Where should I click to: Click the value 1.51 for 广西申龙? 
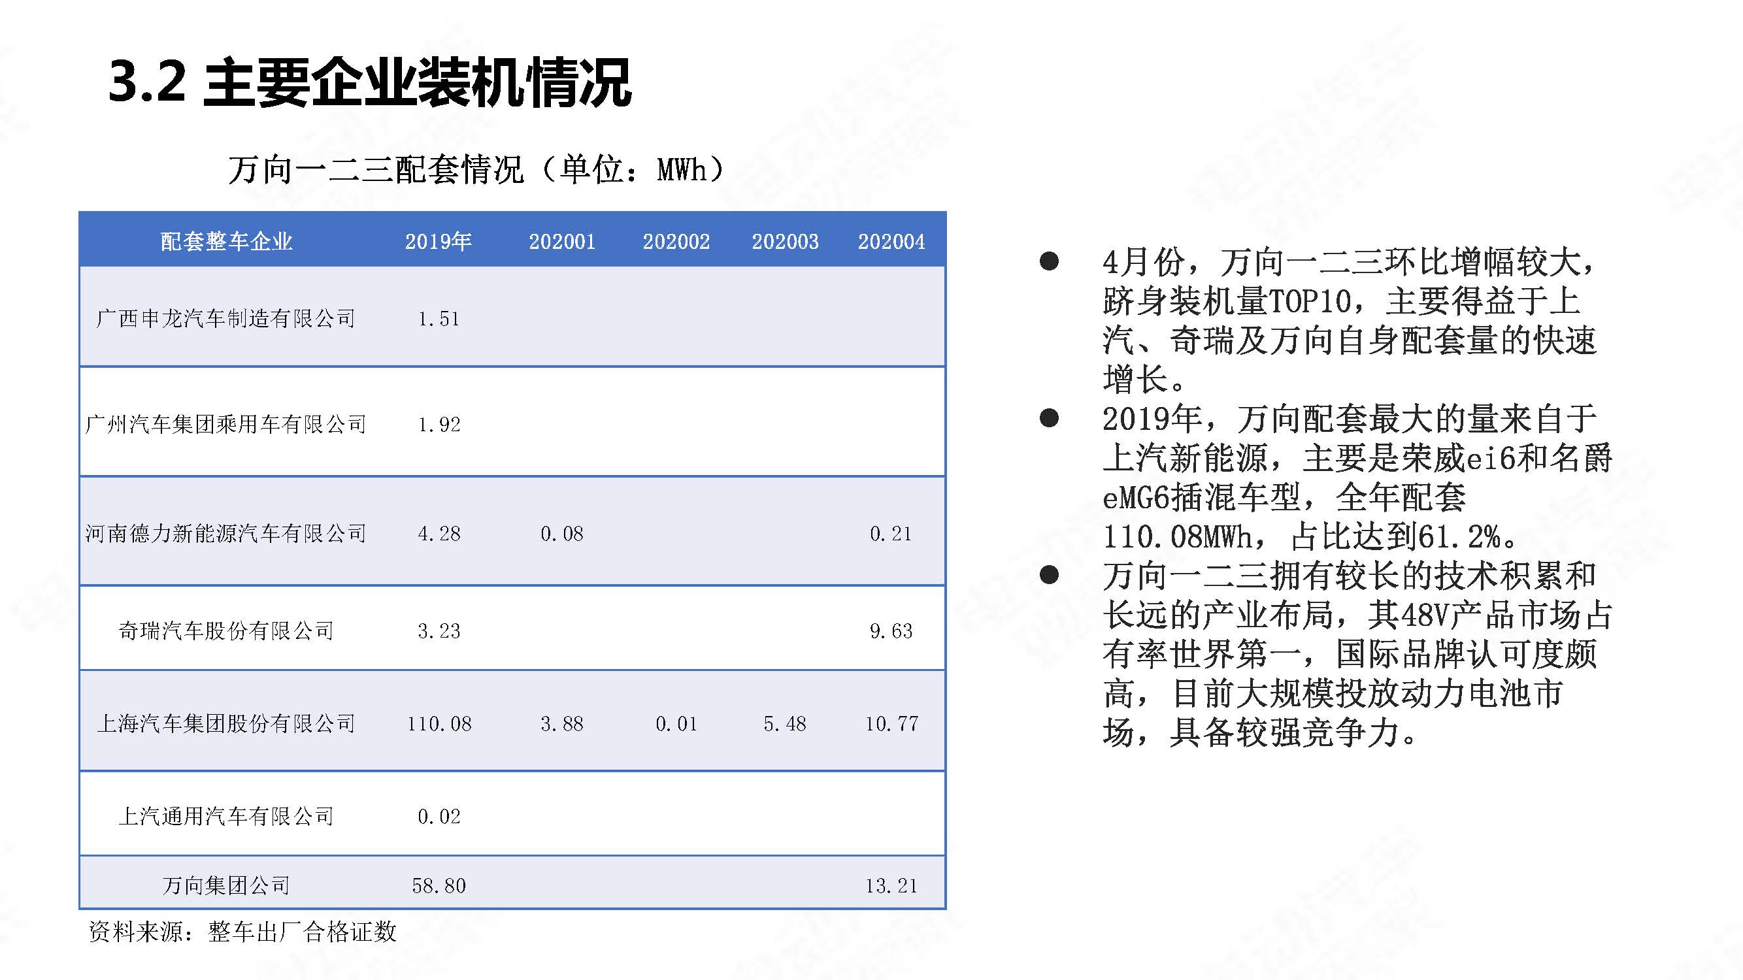coord(439,319)
